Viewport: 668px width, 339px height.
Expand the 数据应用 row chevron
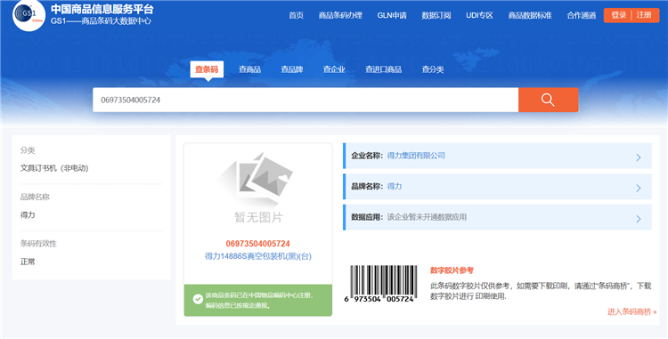[x=639, y=219]
